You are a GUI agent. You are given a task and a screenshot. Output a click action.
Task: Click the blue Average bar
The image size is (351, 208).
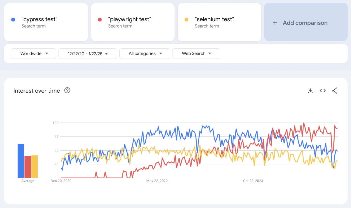21,161
